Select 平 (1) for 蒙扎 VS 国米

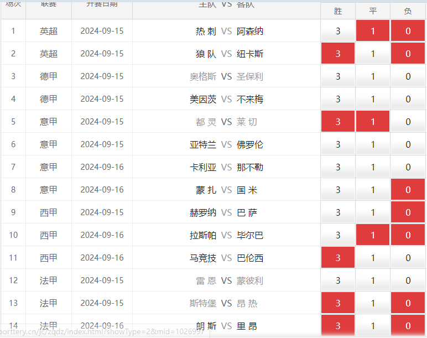373,190
